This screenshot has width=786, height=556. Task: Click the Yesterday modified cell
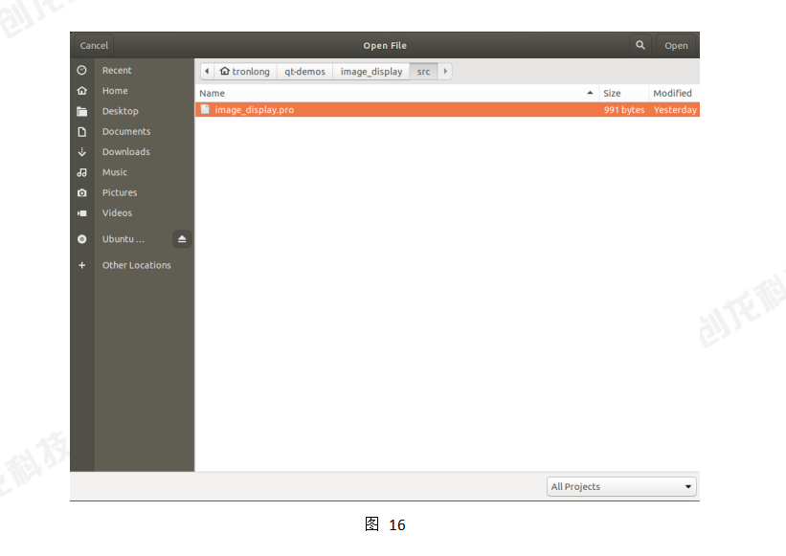tap(675, 110)
